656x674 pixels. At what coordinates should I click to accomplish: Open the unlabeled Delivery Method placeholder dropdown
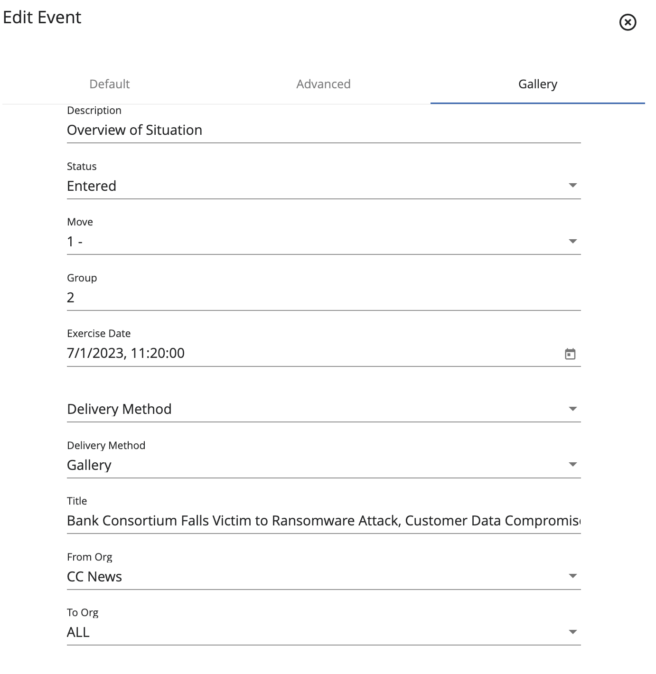[323, 409]
